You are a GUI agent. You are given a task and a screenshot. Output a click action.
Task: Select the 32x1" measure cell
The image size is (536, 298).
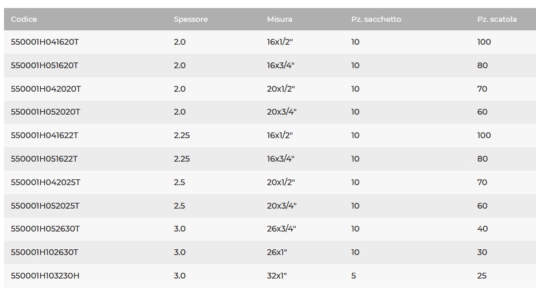coord(277,276)
